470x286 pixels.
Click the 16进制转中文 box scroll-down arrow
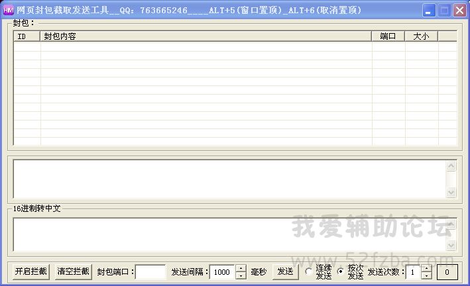point(451,245)
